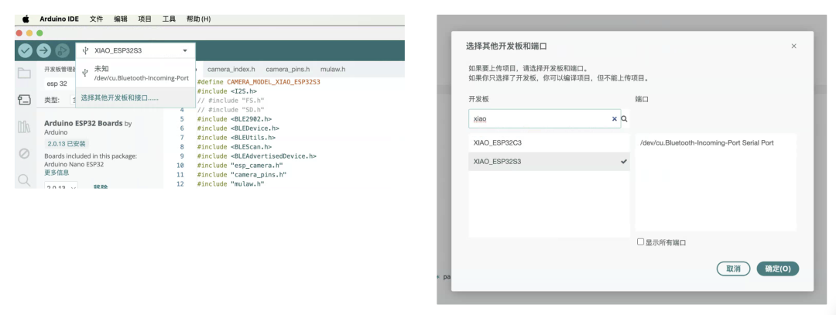Switch to the camera_pins.h tab
Viewport: 836px width, 315px height.
(288, 70)
